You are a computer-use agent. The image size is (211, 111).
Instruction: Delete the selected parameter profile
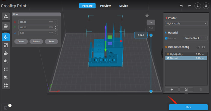click(x=201, y=89)
